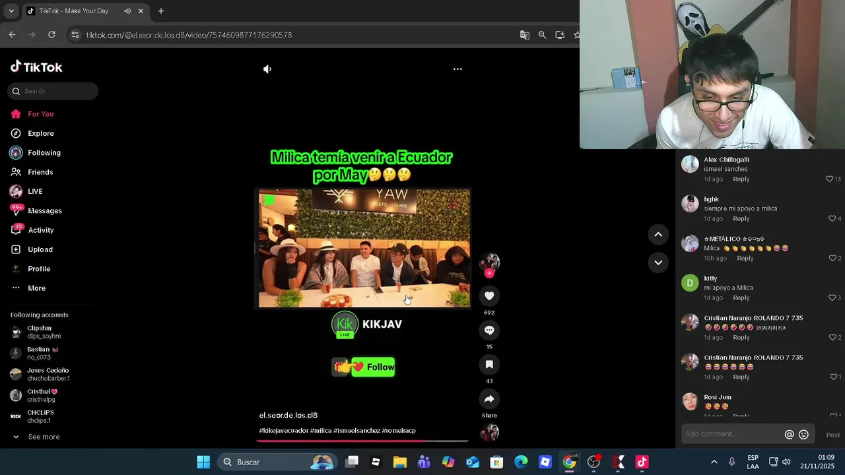Open the video three-dots options menu

point(457,69)
